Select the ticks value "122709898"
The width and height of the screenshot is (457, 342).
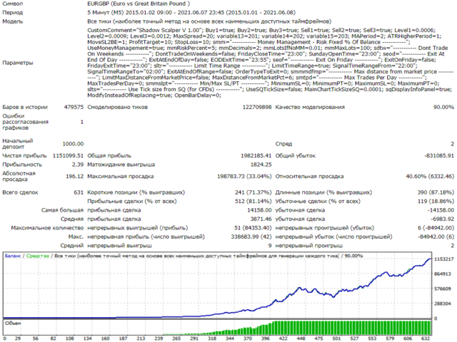257,107
